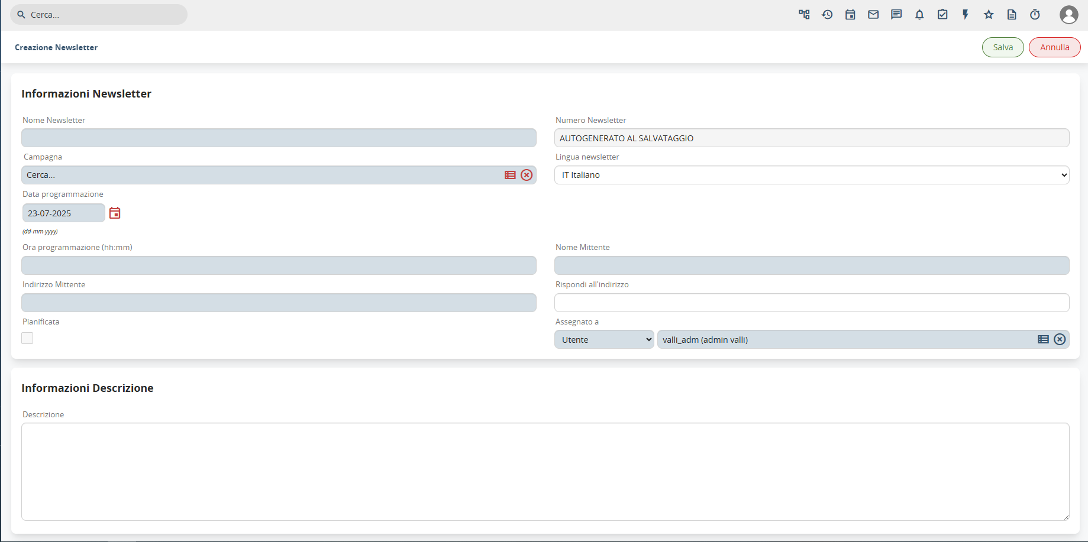The height and width of the screenshot is (542, 1088).
Task: Click the top toolbar calendar icon
Action: (850, 15)
